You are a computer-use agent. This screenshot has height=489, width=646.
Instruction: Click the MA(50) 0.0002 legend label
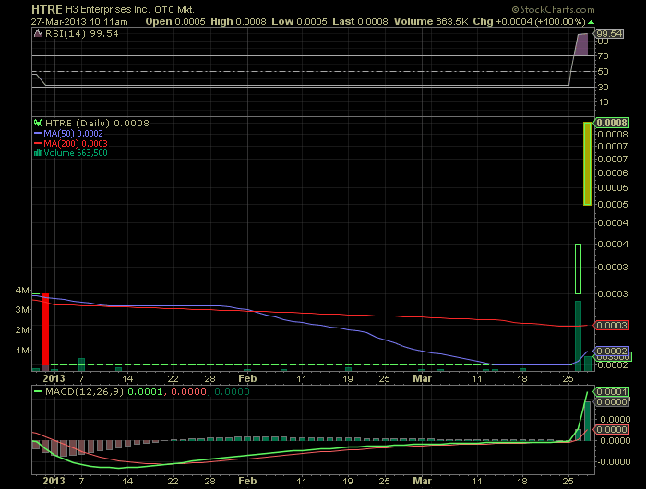point(73,134)
